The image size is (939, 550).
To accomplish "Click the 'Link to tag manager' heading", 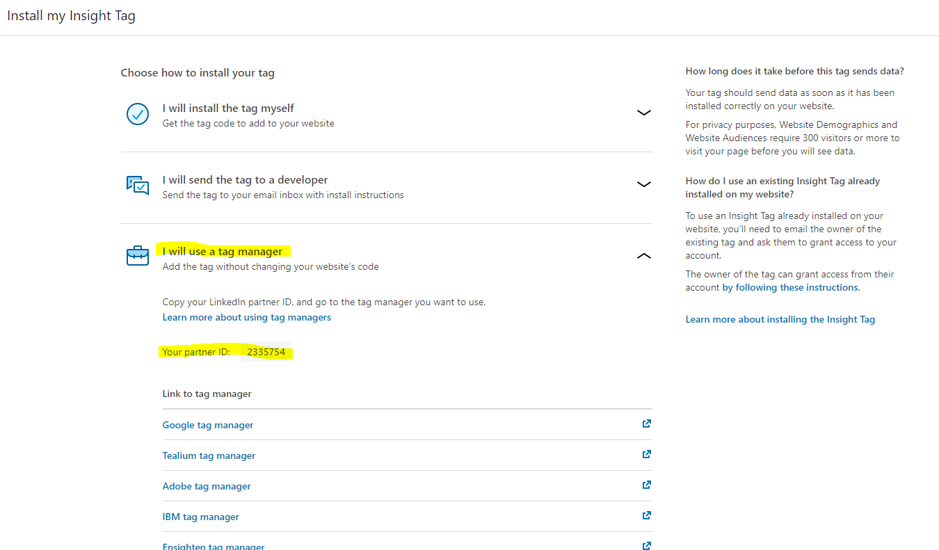I will (x=207, y=394).
